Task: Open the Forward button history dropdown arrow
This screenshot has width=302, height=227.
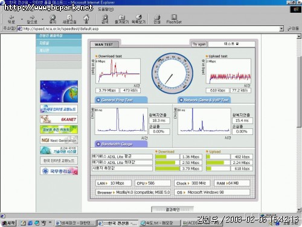Action: tap(42, 19)
